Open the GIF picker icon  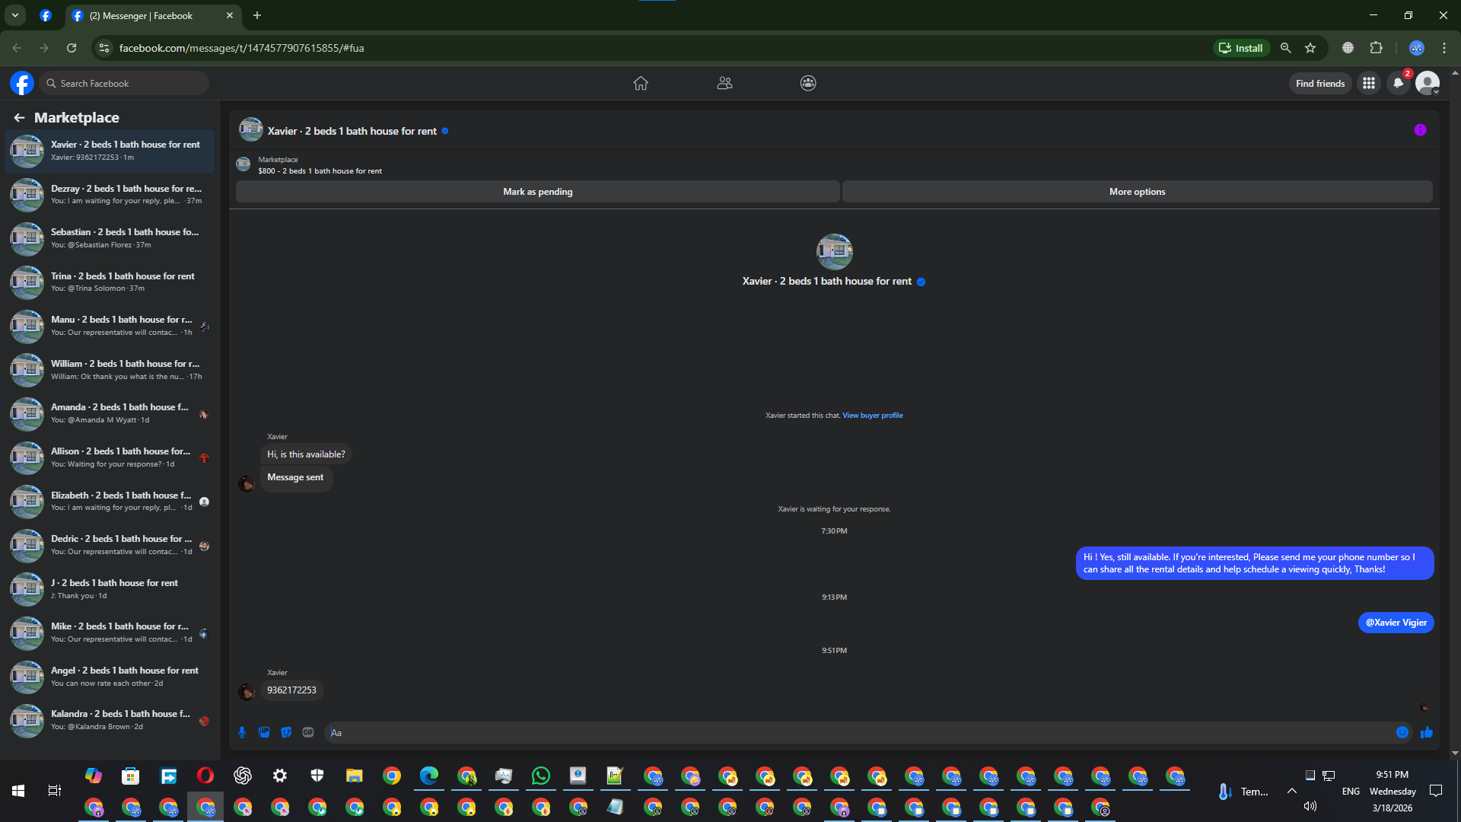[308, 732]
